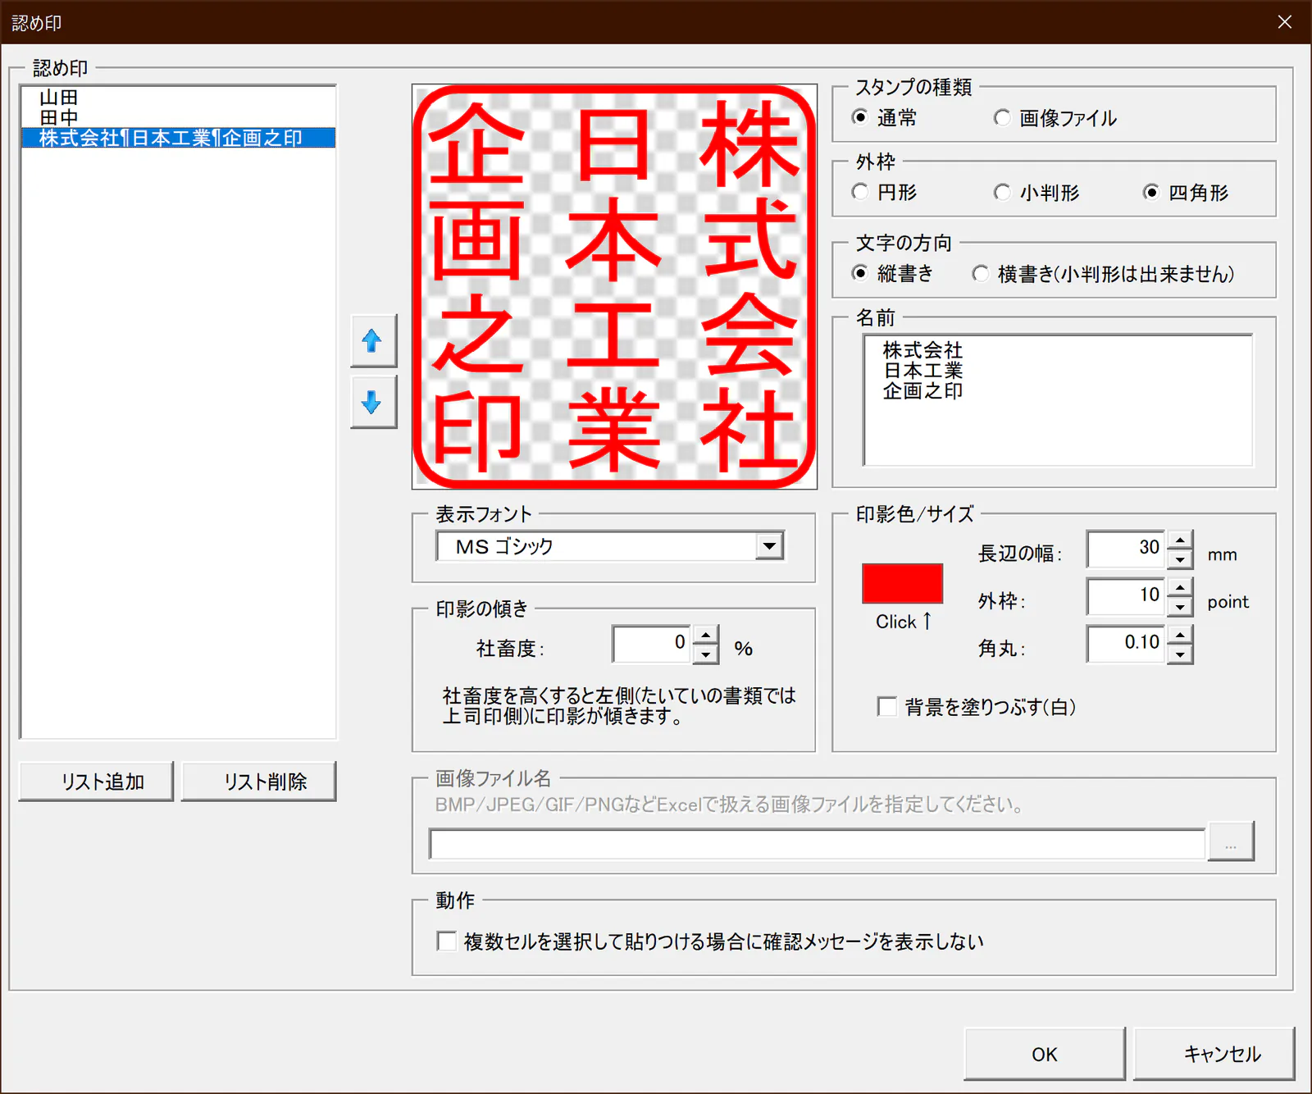Click the リスト追加 button

tap(96, 781)
